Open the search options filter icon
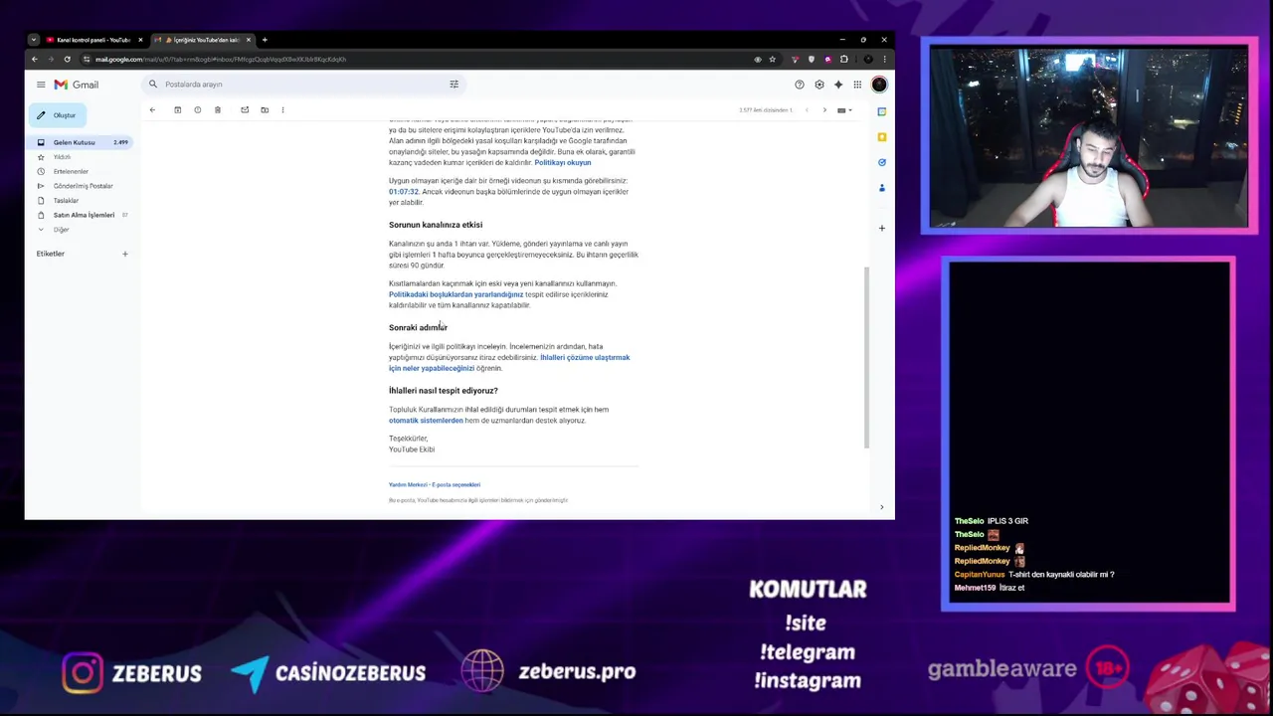This screenshot has height=716, width=1273. pos(455,85)
